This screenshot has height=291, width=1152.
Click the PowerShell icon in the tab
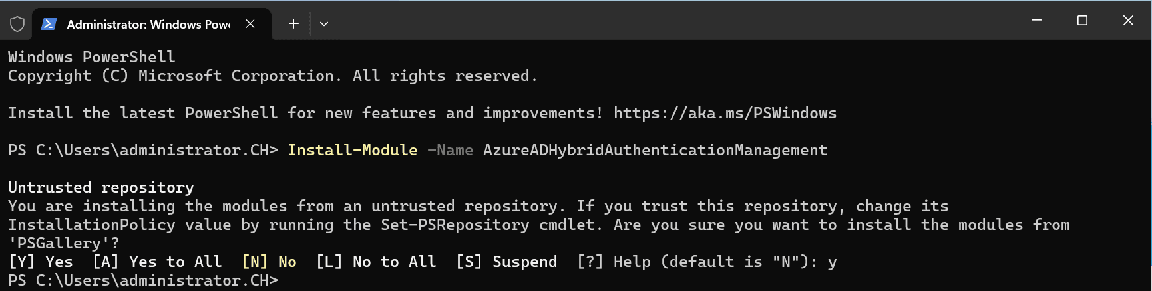click(x=49, y=24)
